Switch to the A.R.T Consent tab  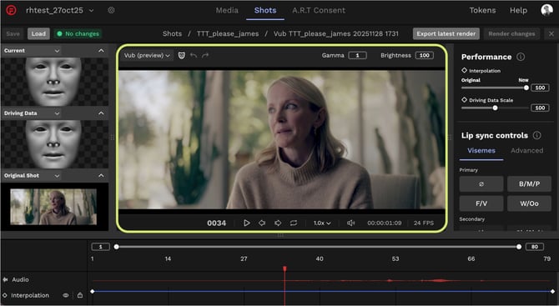(x=319, y=10)
